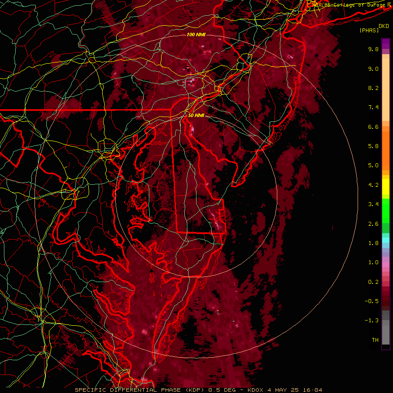
Task: Click the "16:04" timestamp in the caption
Action: pos(313,390)
